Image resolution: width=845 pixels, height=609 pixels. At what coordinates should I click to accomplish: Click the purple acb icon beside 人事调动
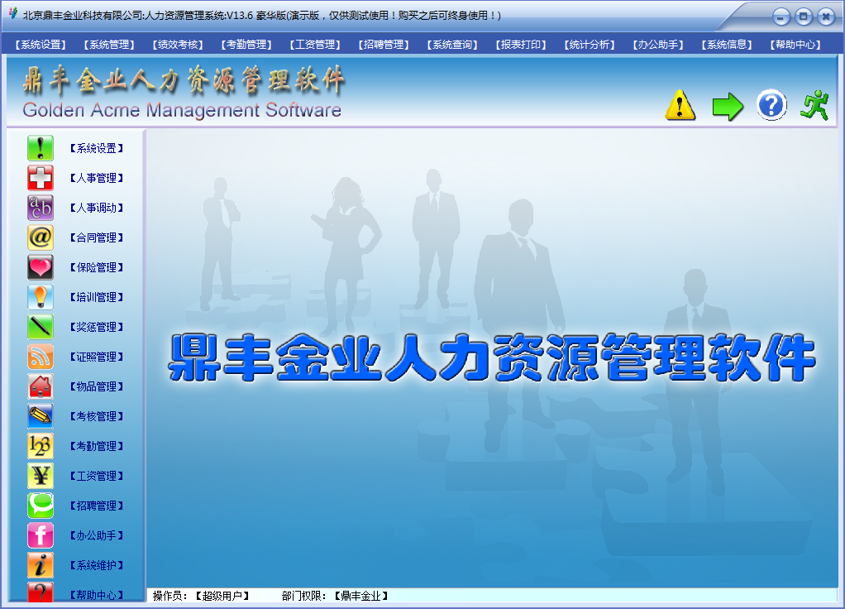coord(41,208)
